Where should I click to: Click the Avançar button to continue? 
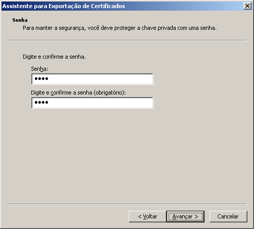point(185,216)
